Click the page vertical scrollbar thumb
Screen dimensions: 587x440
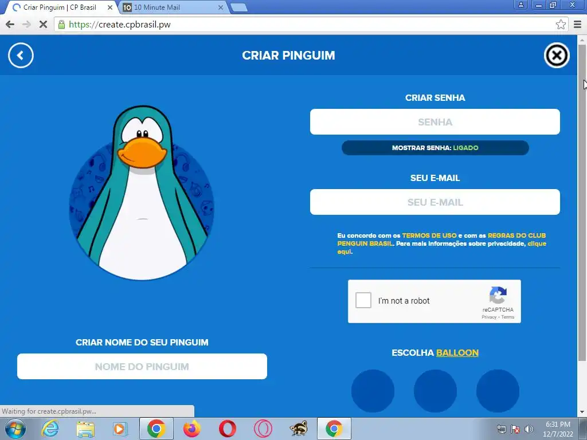tap(582, 202)
